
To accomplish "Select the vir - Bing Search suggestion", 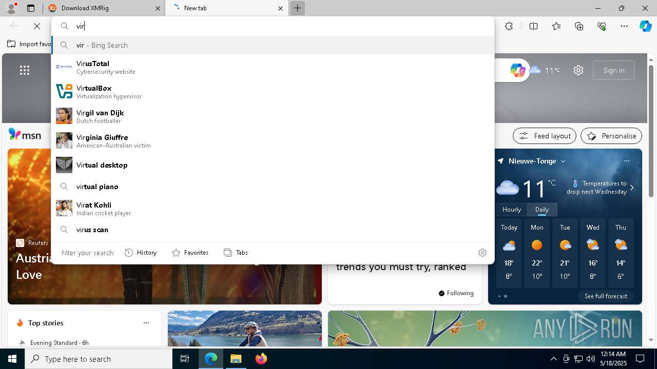I will click(x=273, y=45).
